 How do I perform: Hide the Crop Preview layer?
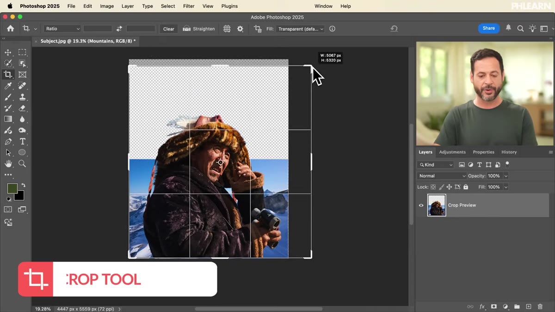click(x=421, y=205)
